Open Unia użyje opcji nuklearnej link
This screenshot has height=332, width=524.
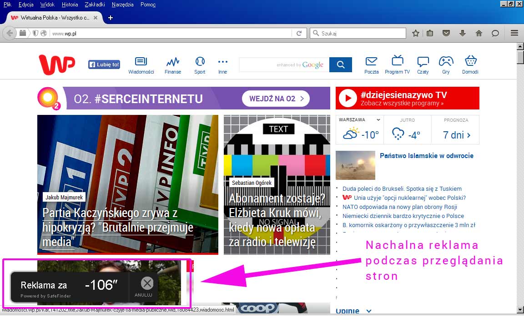click(410, 198)
